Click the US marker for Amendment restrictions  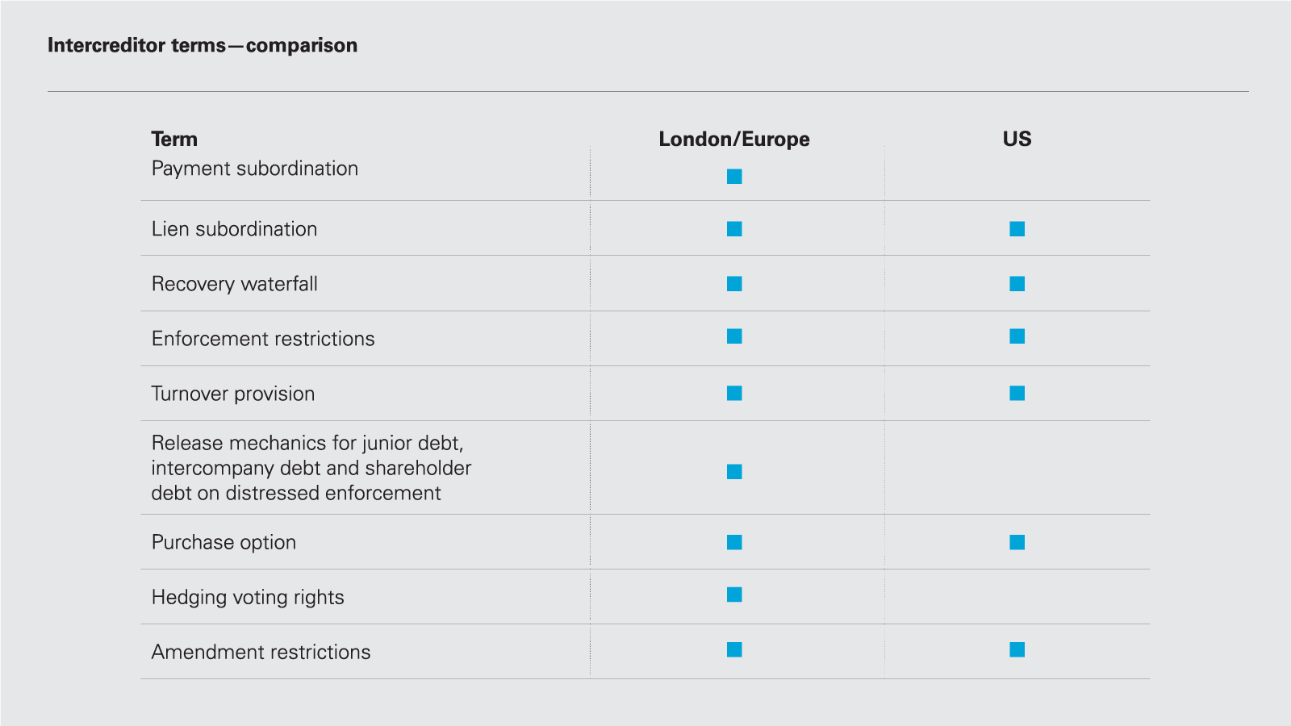[1017, 649]
